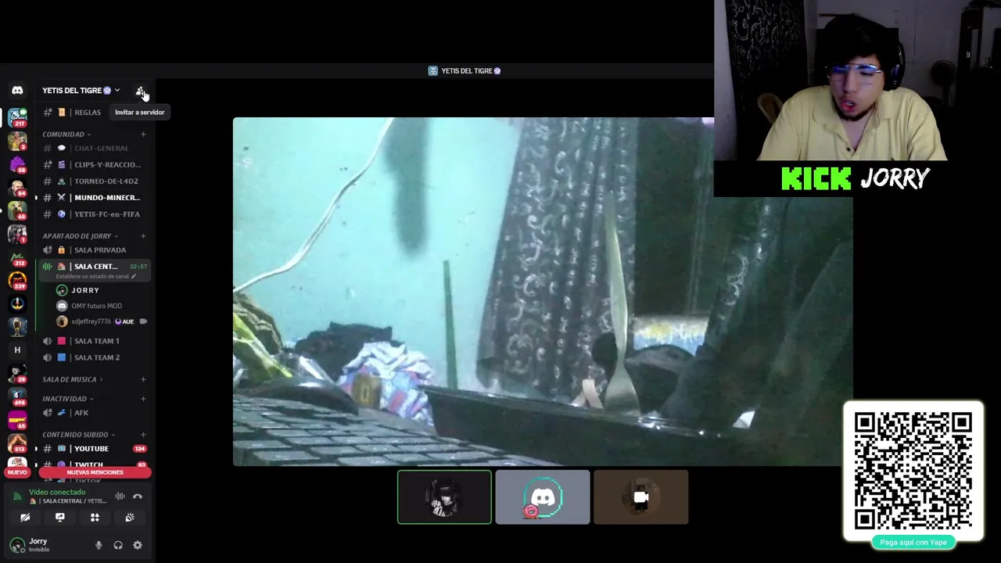Click Video conectado status text

click(57, 492)
